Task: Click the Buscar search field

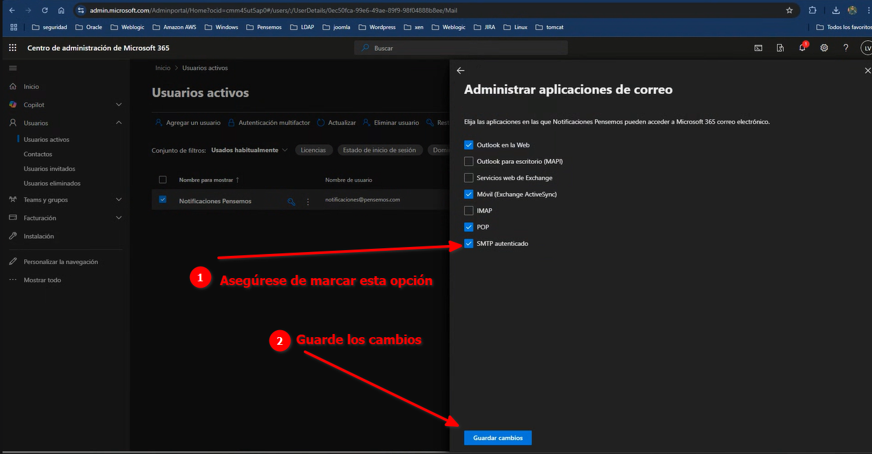Action: click(461, 48)
